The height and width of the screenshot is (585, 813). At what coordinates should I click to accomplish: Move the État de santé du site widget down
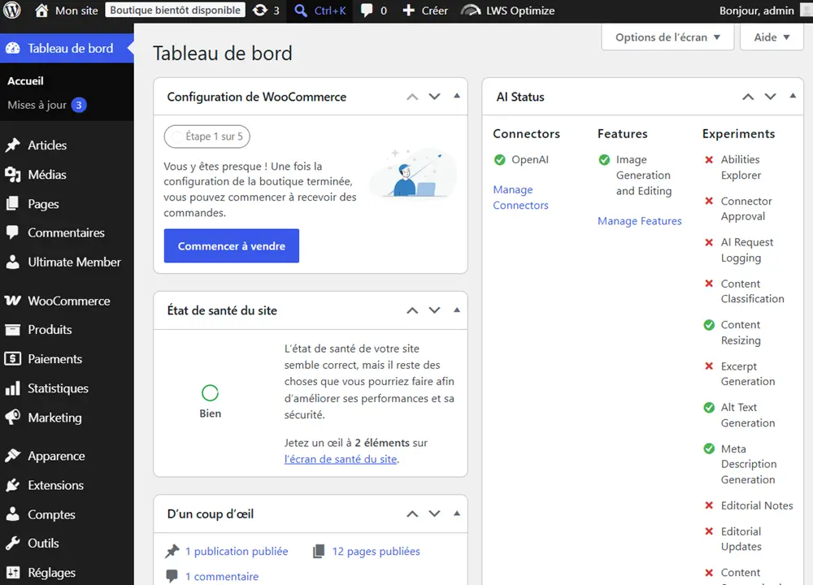(x=434, y=310)
